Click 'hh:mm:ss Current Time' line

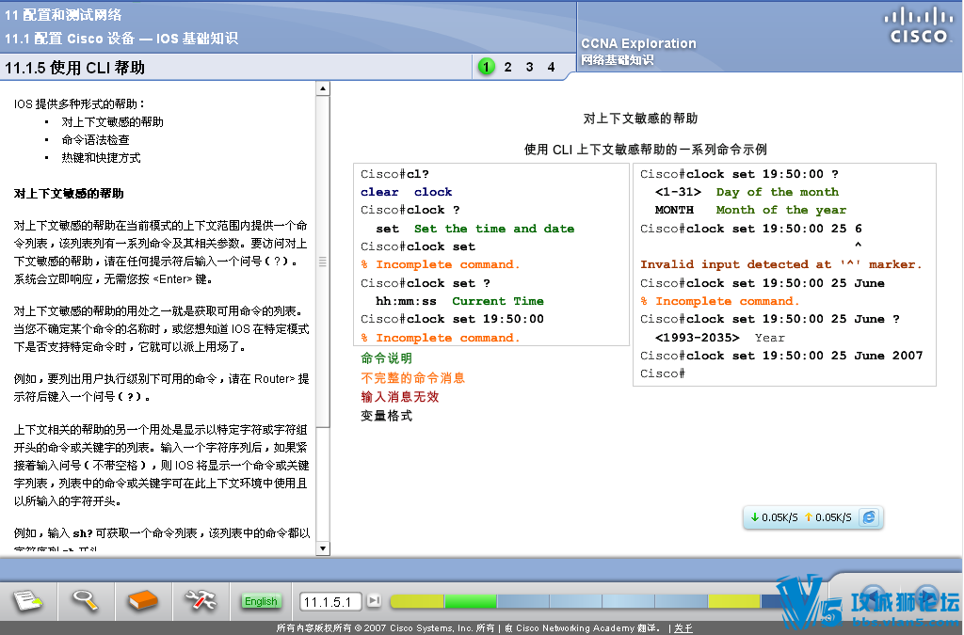pyautogui.click(x=459, y=301)
